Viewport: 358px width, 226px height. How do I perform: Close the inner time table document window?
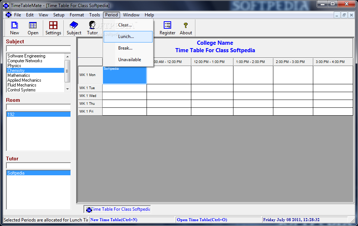352,15
